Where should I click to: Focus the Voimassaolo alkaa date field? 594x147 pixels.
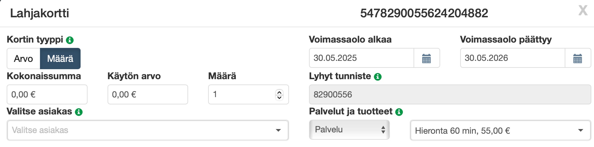(x=361, y=58)
